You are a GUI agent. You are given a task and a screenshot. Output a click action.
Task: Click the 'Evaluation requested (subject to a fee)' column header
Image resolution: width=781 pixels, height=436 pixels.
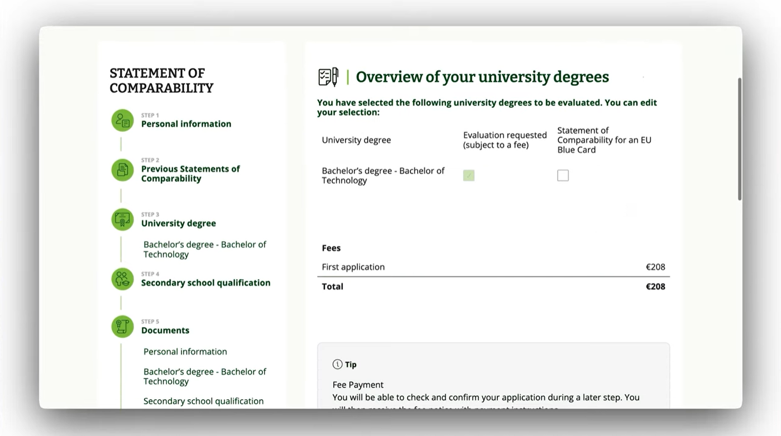(505, 140)
